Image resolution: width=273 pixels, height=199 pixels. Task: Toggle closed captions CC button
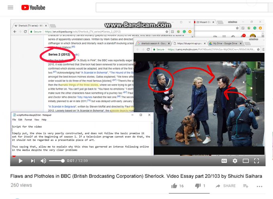[224, 161]
